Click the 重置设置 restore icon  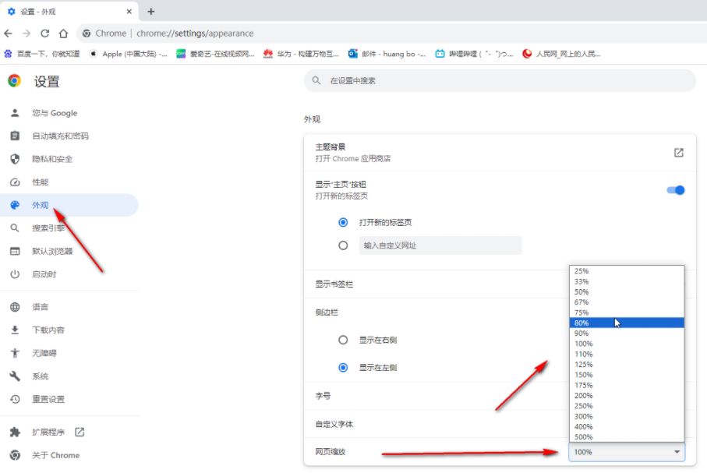[15, 399]
